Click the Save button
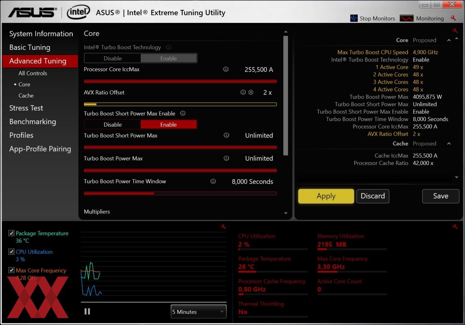The height and width of the screenshot is (325, 465). coord(440,196)
